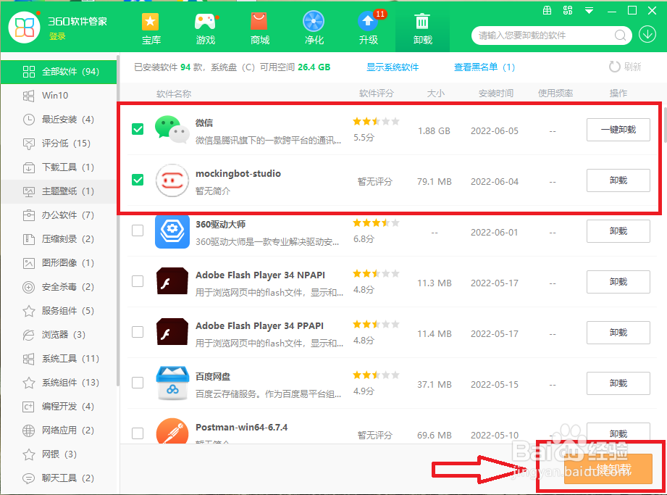
Task: Click the mockingbot-studio app icon
Action: [x=172, y=180]
